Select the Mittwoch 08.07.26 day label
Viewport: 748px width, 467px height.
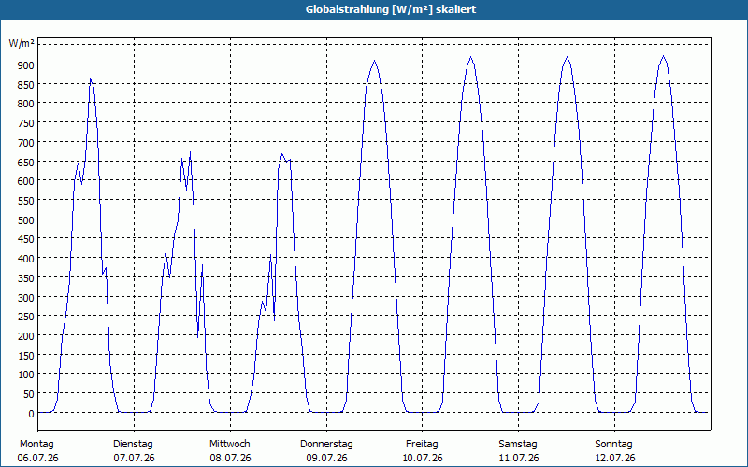(x=230, y=451)
